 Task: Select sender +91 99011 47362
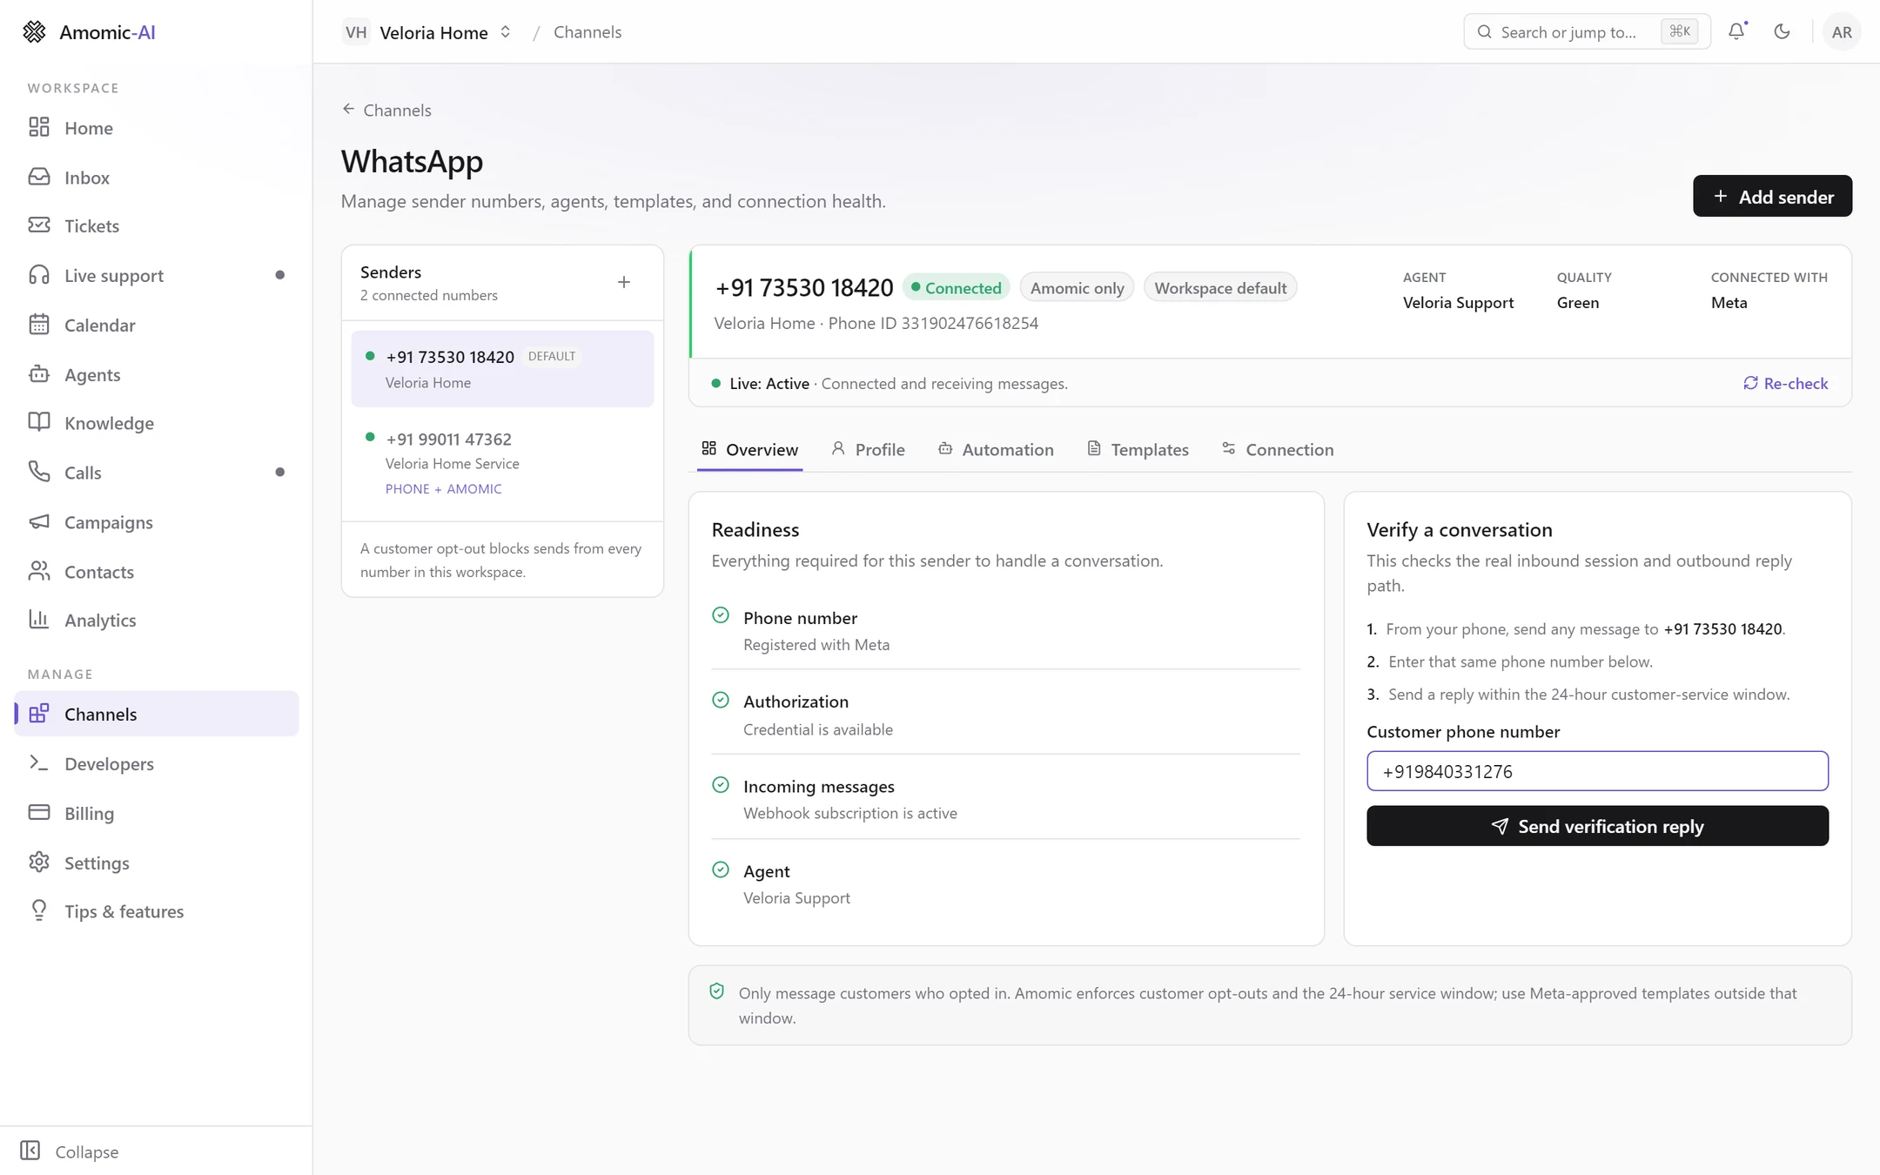pos(502,462)
